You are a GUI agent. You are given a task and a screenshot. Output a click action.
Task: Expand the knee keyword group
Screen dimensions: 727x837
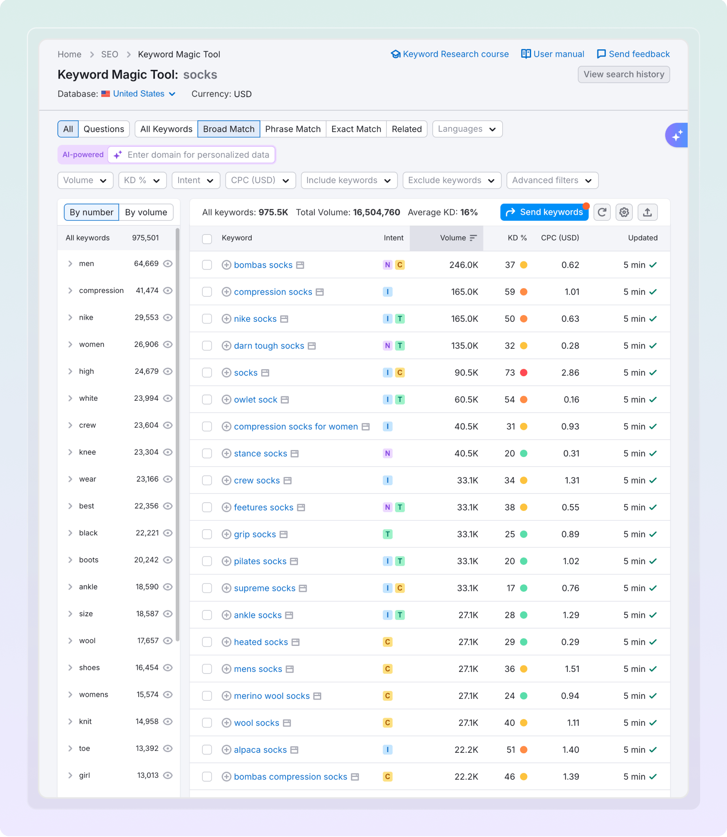pos(70,452)
